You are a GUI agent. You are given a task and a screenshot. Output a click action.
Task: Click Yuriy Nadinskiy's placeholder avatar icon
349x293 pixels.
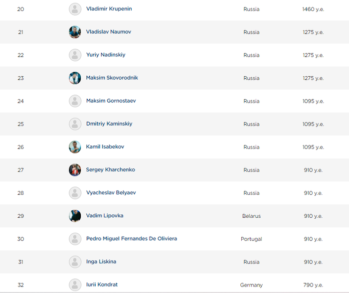[x=75, y=55]
